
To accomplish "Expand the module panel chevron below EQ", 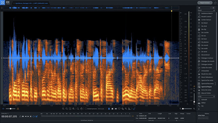I will pos(199,109).
